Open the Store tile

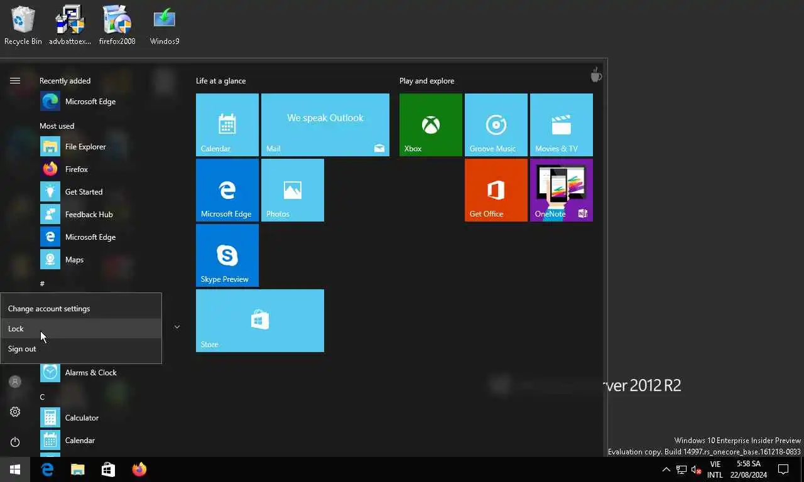[x=260, y=321]
